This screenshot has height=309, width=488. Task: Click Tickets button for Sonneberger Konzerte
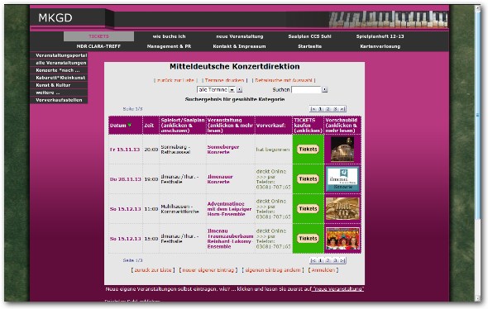coord(308,150)
